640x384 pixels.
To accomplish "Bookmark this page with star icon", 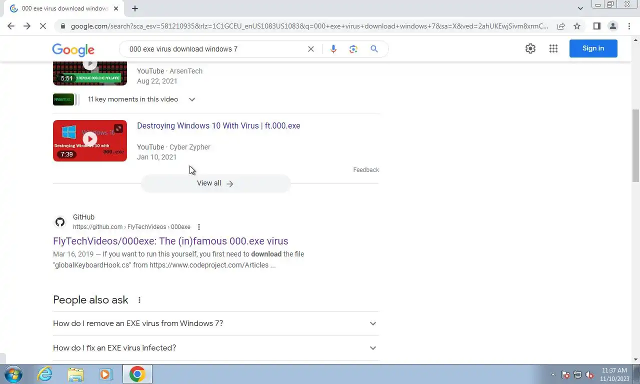I will click(577, 26).
